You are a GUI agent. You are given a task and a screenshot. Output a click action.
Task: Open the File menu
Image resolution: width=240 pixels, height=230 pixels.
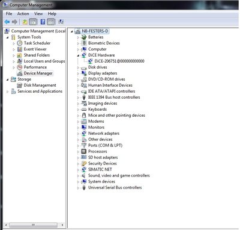(9, 14)
